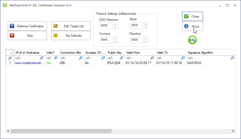Click the <all> filter under Signature Algorithm
The height and width of the screenshot is (139, 241).
click(x=190, y=58)
